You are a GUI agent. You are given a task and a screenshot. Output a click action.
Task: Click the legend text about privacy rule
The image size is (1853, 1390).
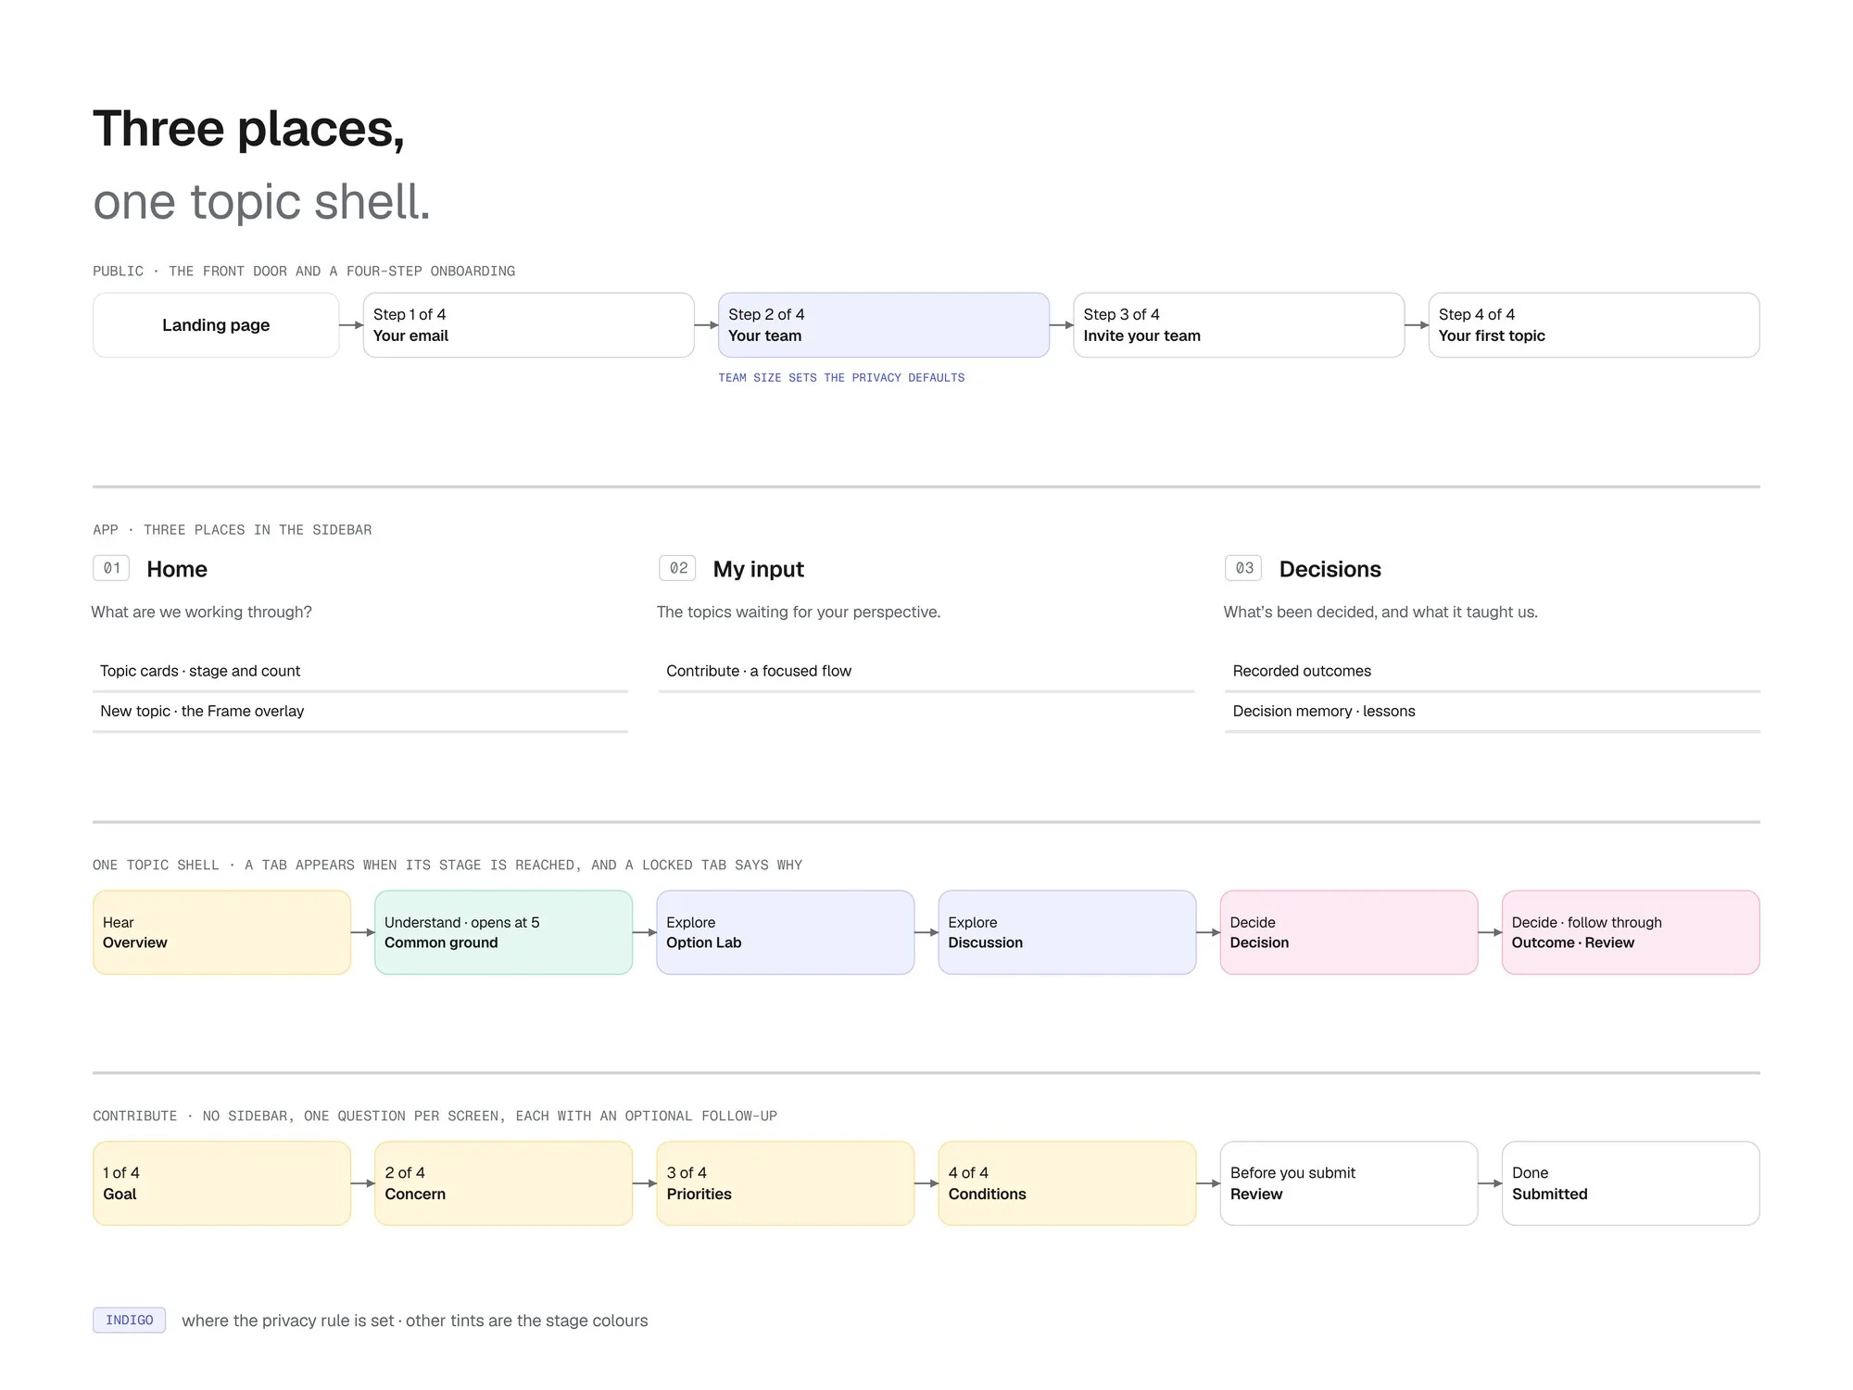point(415,1320)
